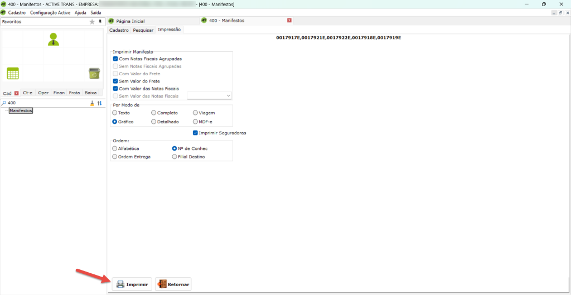
Task: Toggle the Imprimir Seguradoras checkbox
Action: coord(195,133)
